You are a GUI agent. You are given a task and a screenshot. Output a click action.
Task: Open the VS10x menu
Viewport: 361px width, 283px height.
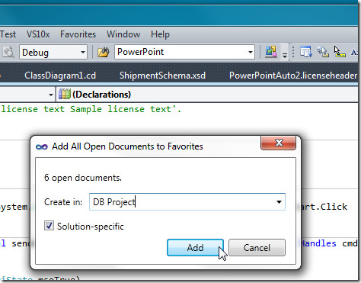point(38,34)
